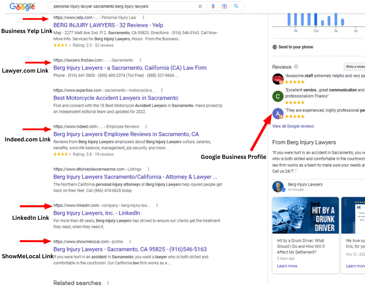Open Berg Injury Lawyers Employee Reviews link
Image resolution: width=365 pixels, height=306 pixels.
coord(126,134)
